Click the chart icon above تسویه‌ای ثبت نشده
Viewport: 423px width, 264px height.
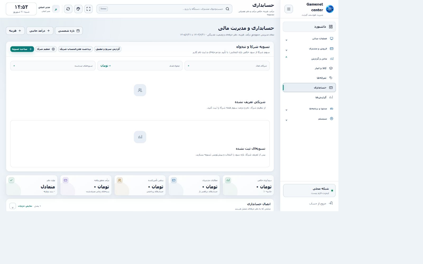tap(140, 137)
